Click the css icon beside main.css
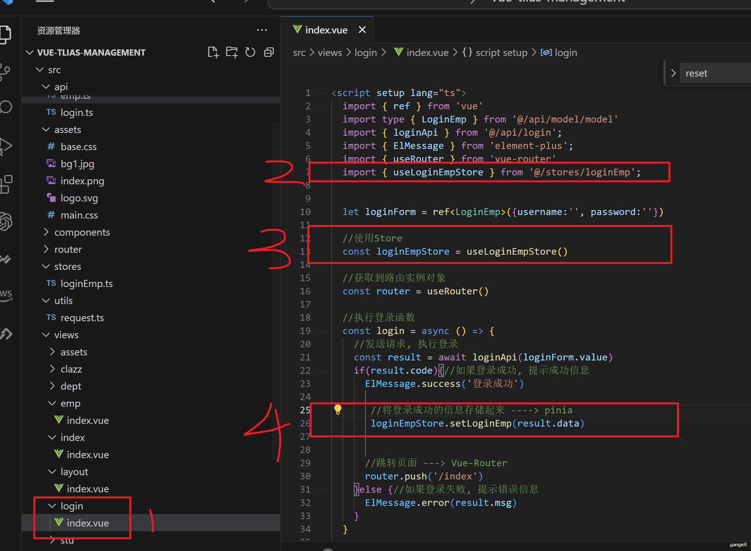 click(x=51, y=215)
